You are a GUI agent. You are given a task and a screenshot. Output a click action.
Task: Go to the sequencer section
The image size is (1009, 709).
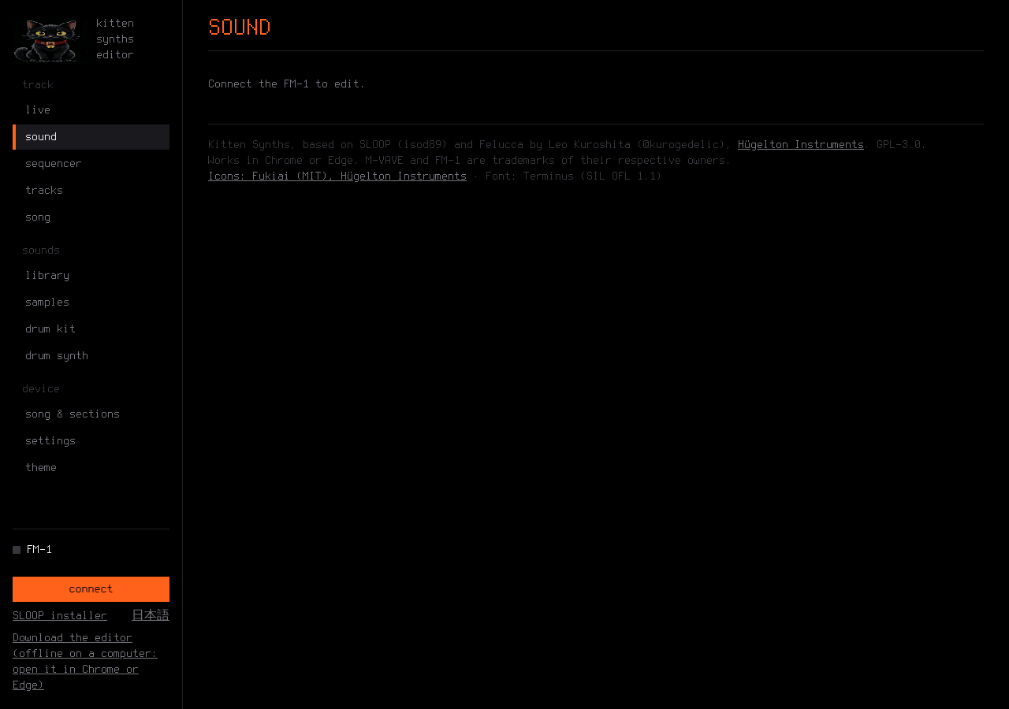pos(91,164)
